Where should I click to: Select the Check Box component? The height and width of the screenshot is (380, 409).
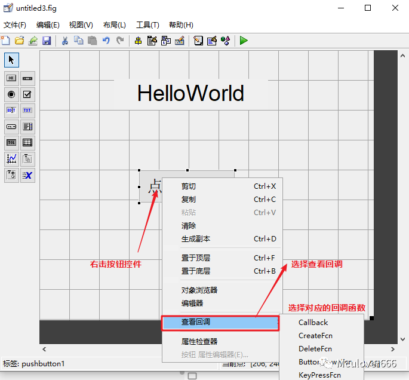tap(27, 94)
